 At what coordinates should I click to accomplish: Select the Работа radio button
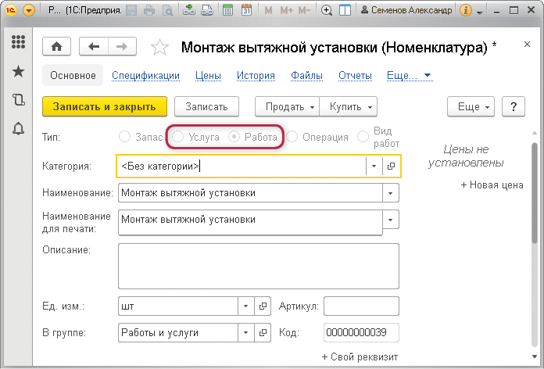234,137
